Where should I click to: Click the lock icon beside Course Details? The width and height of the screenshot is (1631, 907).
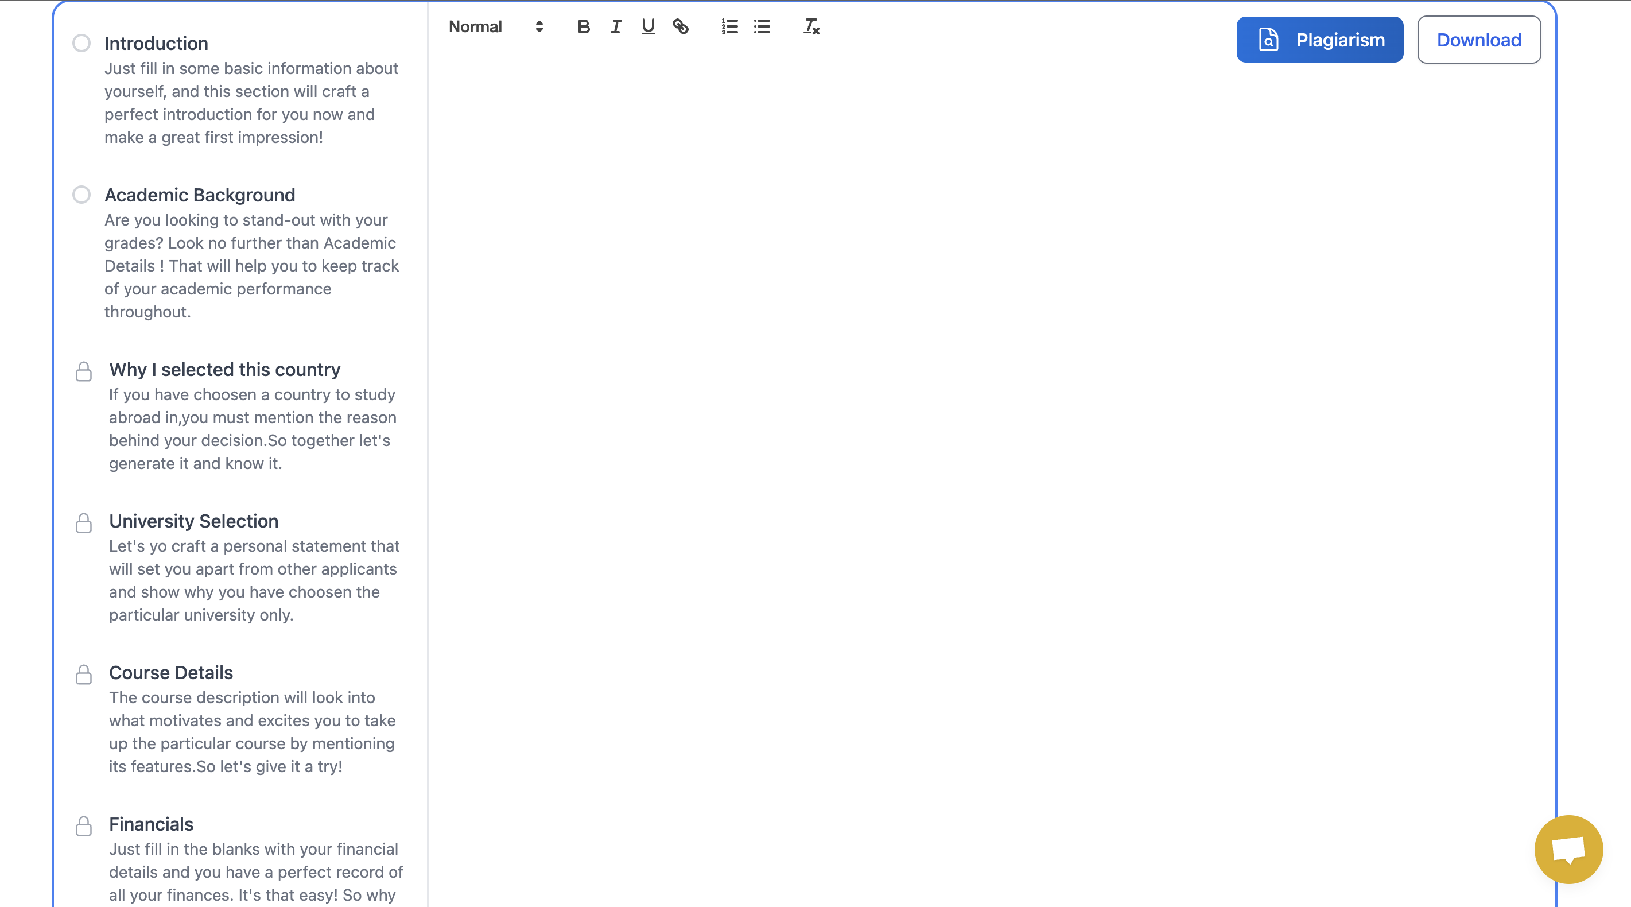coord(84,674)
